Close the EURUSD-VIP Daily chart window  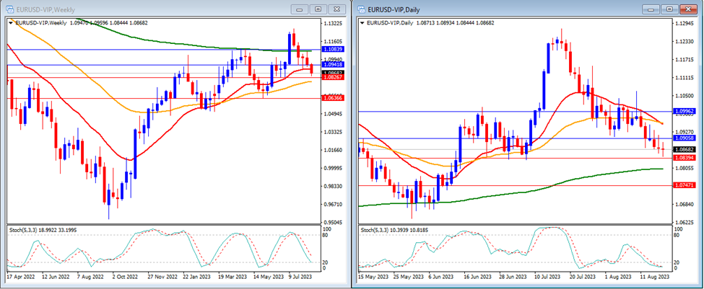(x=688, y=9)
